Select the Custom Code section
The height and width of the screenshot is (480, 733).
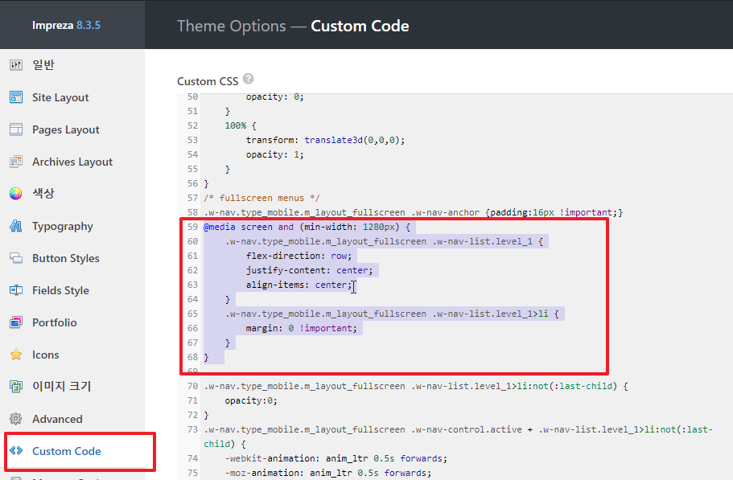pos(67,451)
